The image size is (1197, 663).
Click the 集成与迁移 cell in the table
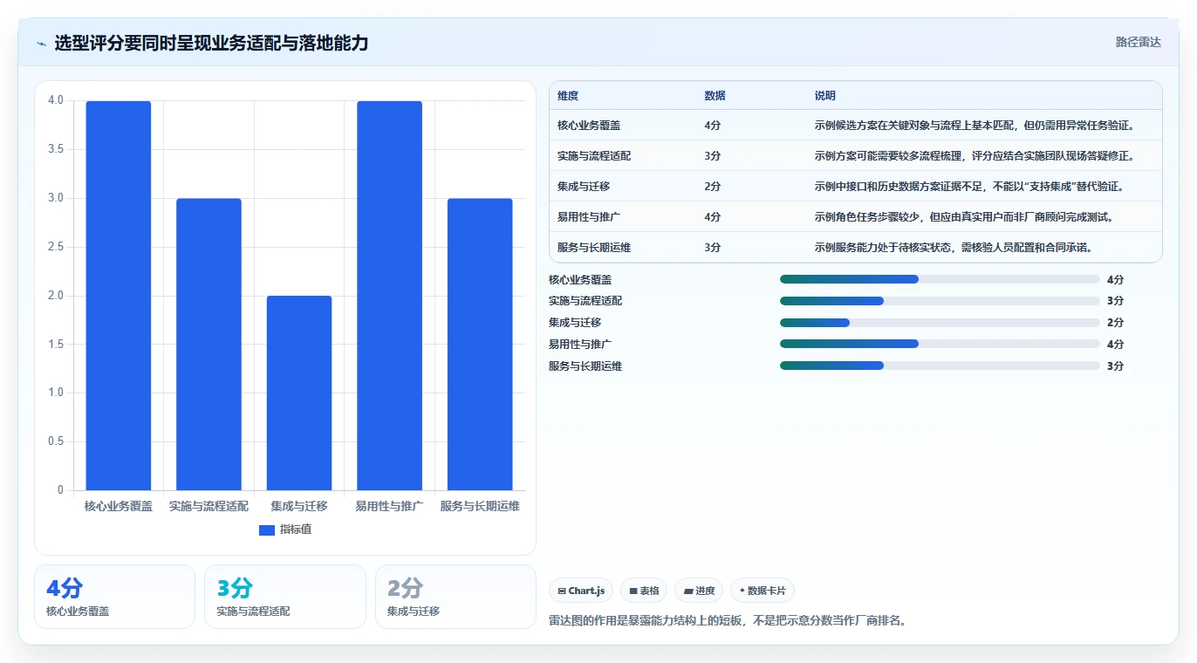[x=584, y=187]
